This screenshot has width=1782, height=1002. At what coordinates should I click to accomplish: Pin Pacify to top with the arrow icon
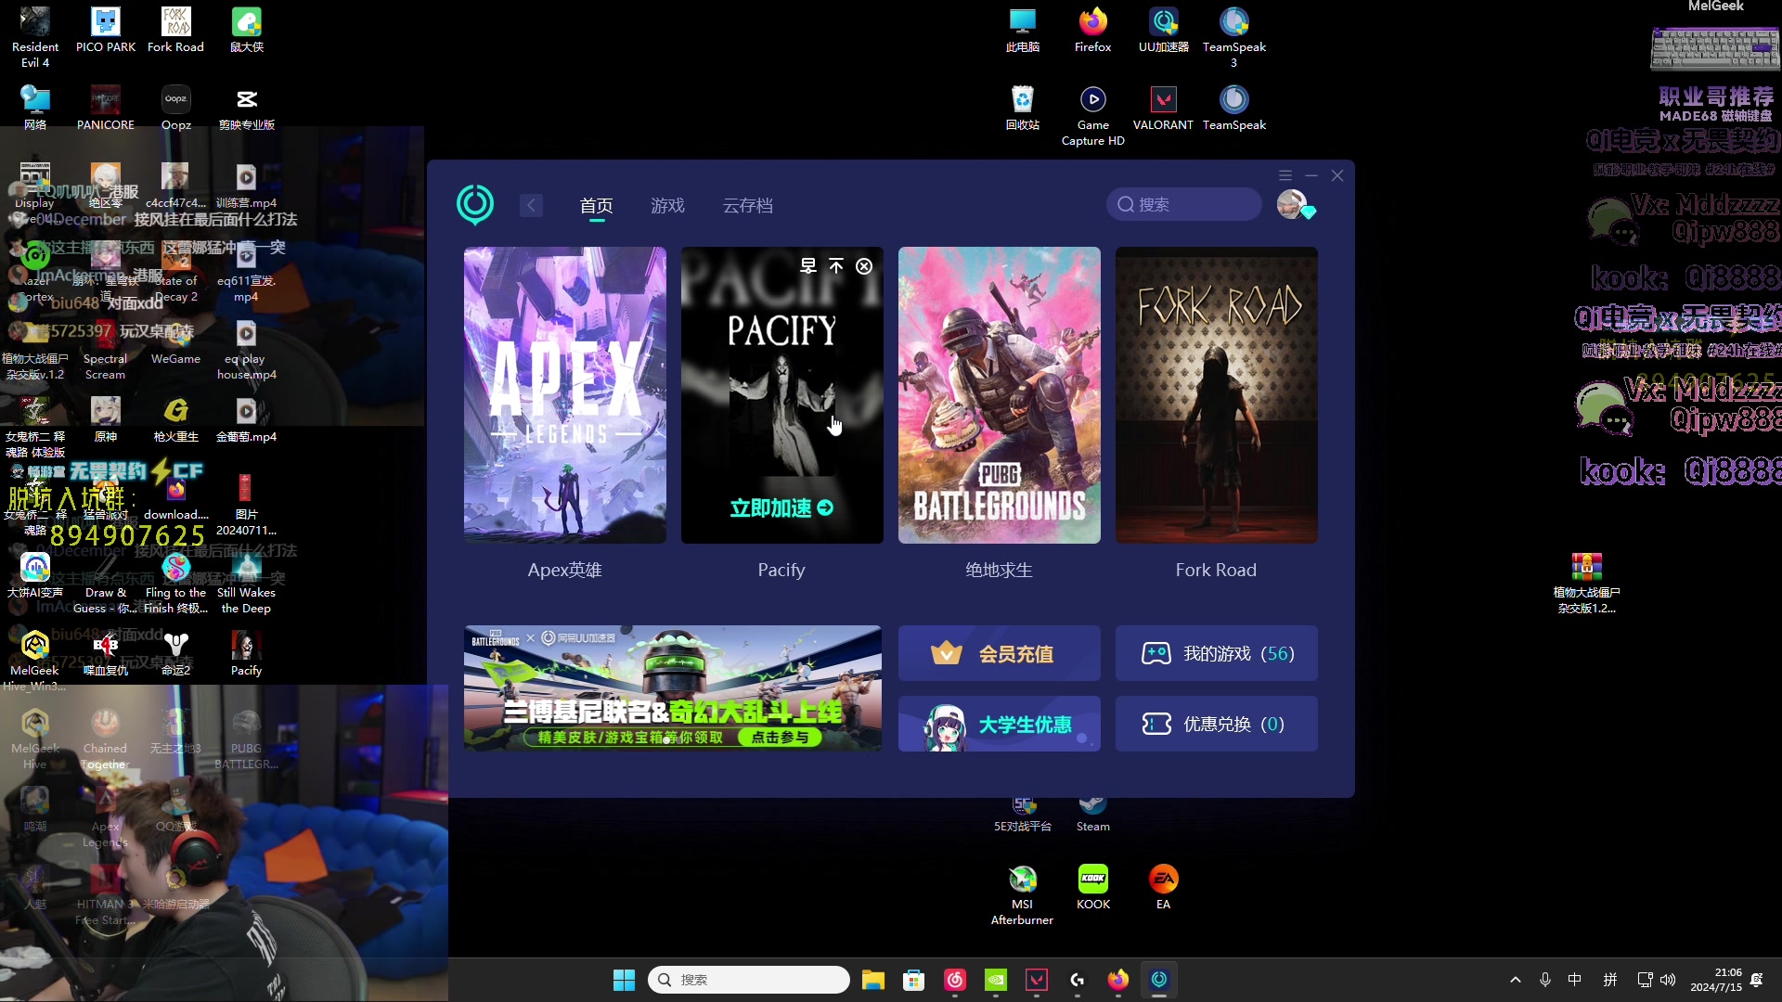[x=836, y=266]
